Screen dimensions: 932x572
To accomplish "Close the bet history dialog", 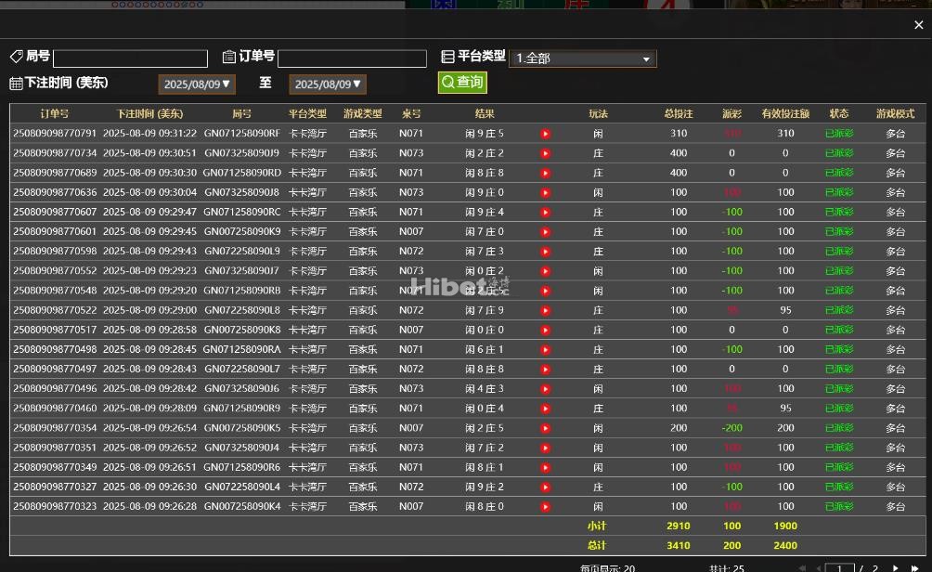I will 918,25.
